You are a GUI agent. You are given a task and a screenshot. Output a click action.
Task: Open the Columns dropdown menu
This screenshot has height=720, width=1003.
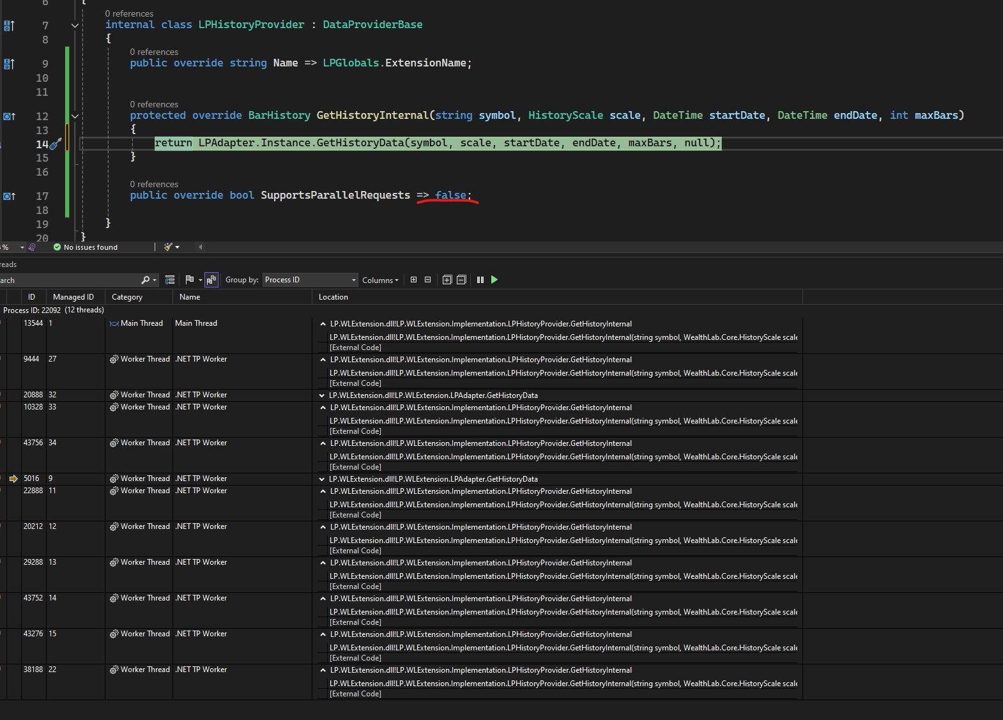click(x=380, y=280)
